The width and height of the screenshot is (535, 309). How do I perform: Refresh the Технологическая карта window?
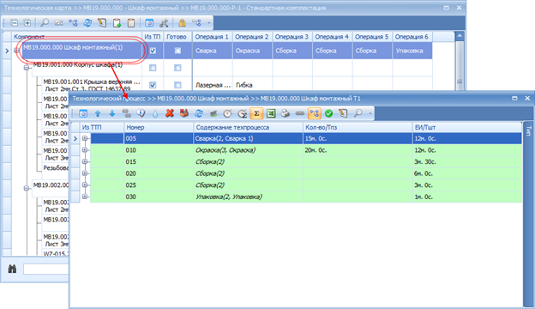87,23
